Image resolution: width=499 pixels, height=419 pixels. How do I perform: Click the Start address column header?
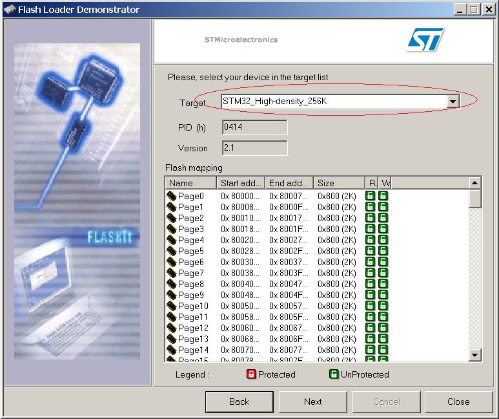point(241,184)
